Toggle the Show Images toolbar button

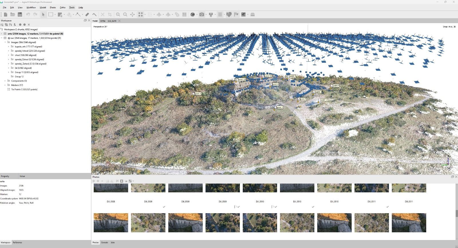244,15
